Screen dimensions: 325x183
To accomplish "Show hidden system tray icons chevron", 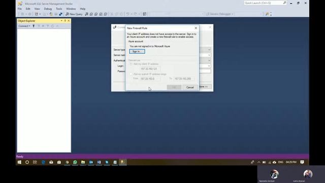I will click(x=258, y=162).
